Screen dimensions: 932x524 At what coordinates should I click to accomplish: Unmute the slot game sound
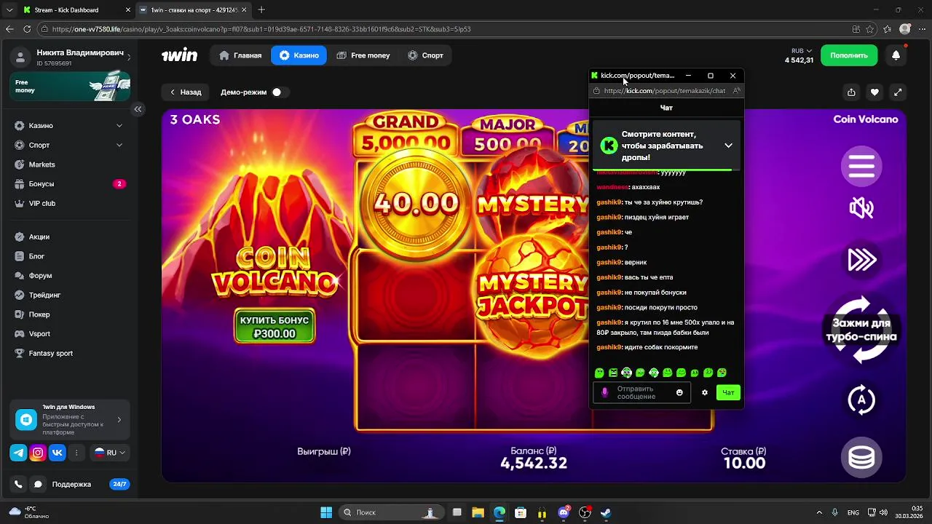pos(861,208)
